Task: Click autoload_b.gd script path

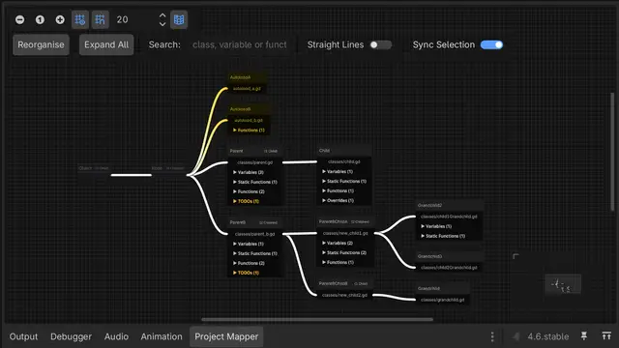Action: click(249, 120)
